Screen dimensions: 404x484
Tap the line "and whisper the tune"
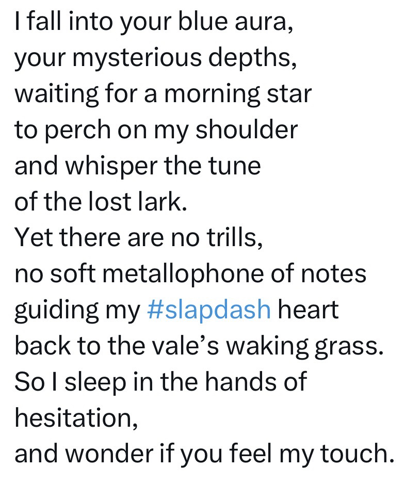[137, 166]
